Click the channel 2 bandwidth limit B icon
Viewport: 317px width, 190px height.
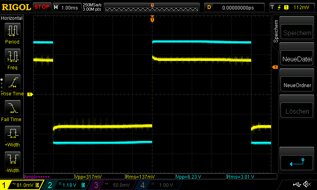pyautogui.click(x=83, y=185)
